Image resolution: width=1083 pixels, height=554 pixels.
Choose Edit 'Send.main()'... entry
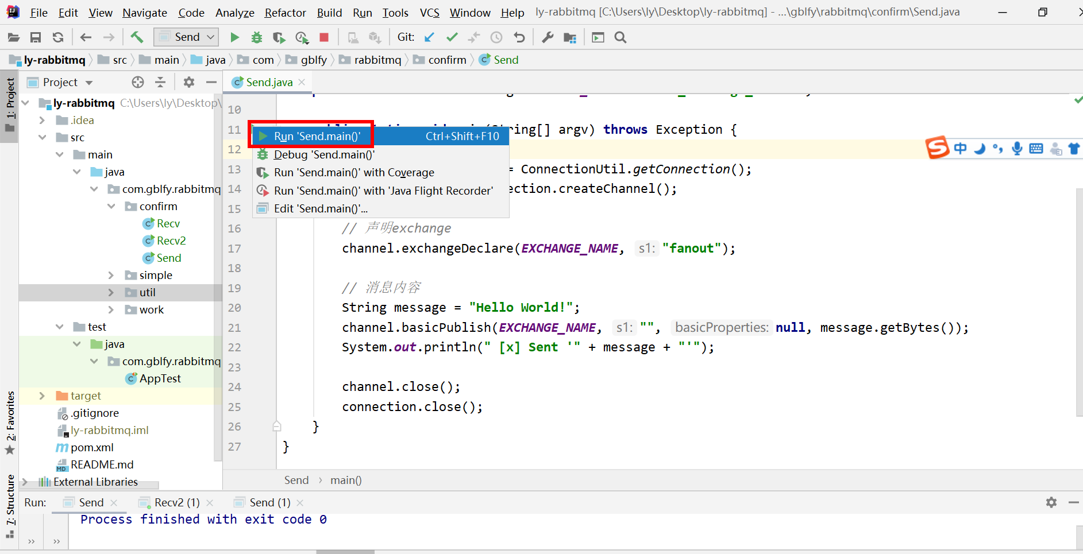coord(381,208)
